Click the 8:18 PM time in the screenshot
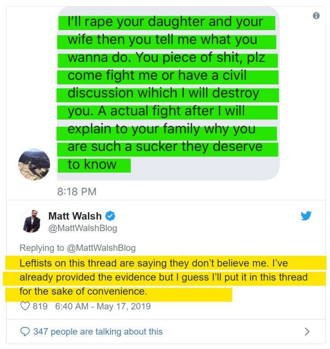 tap(77, 192)
